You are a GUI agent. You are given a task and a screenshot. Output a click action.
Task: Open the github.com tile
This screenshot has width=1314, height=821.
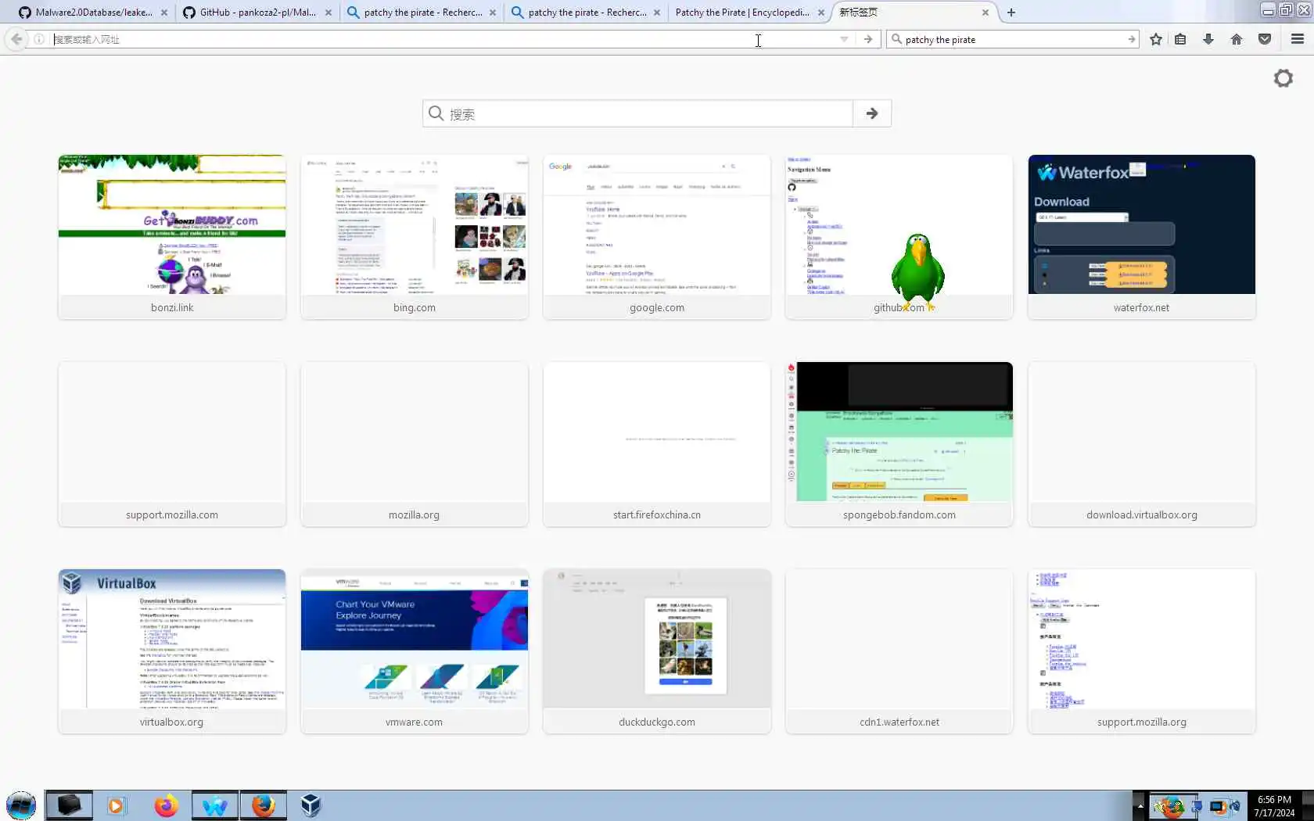coord(899,237)
